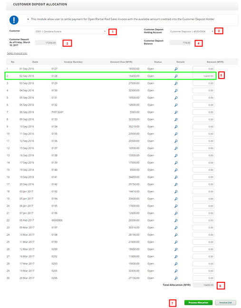Image resolution: width=241 pixels, height=308 pixels.
Task: View details magnifier for invoice 0198
Action: click(176, 235)
